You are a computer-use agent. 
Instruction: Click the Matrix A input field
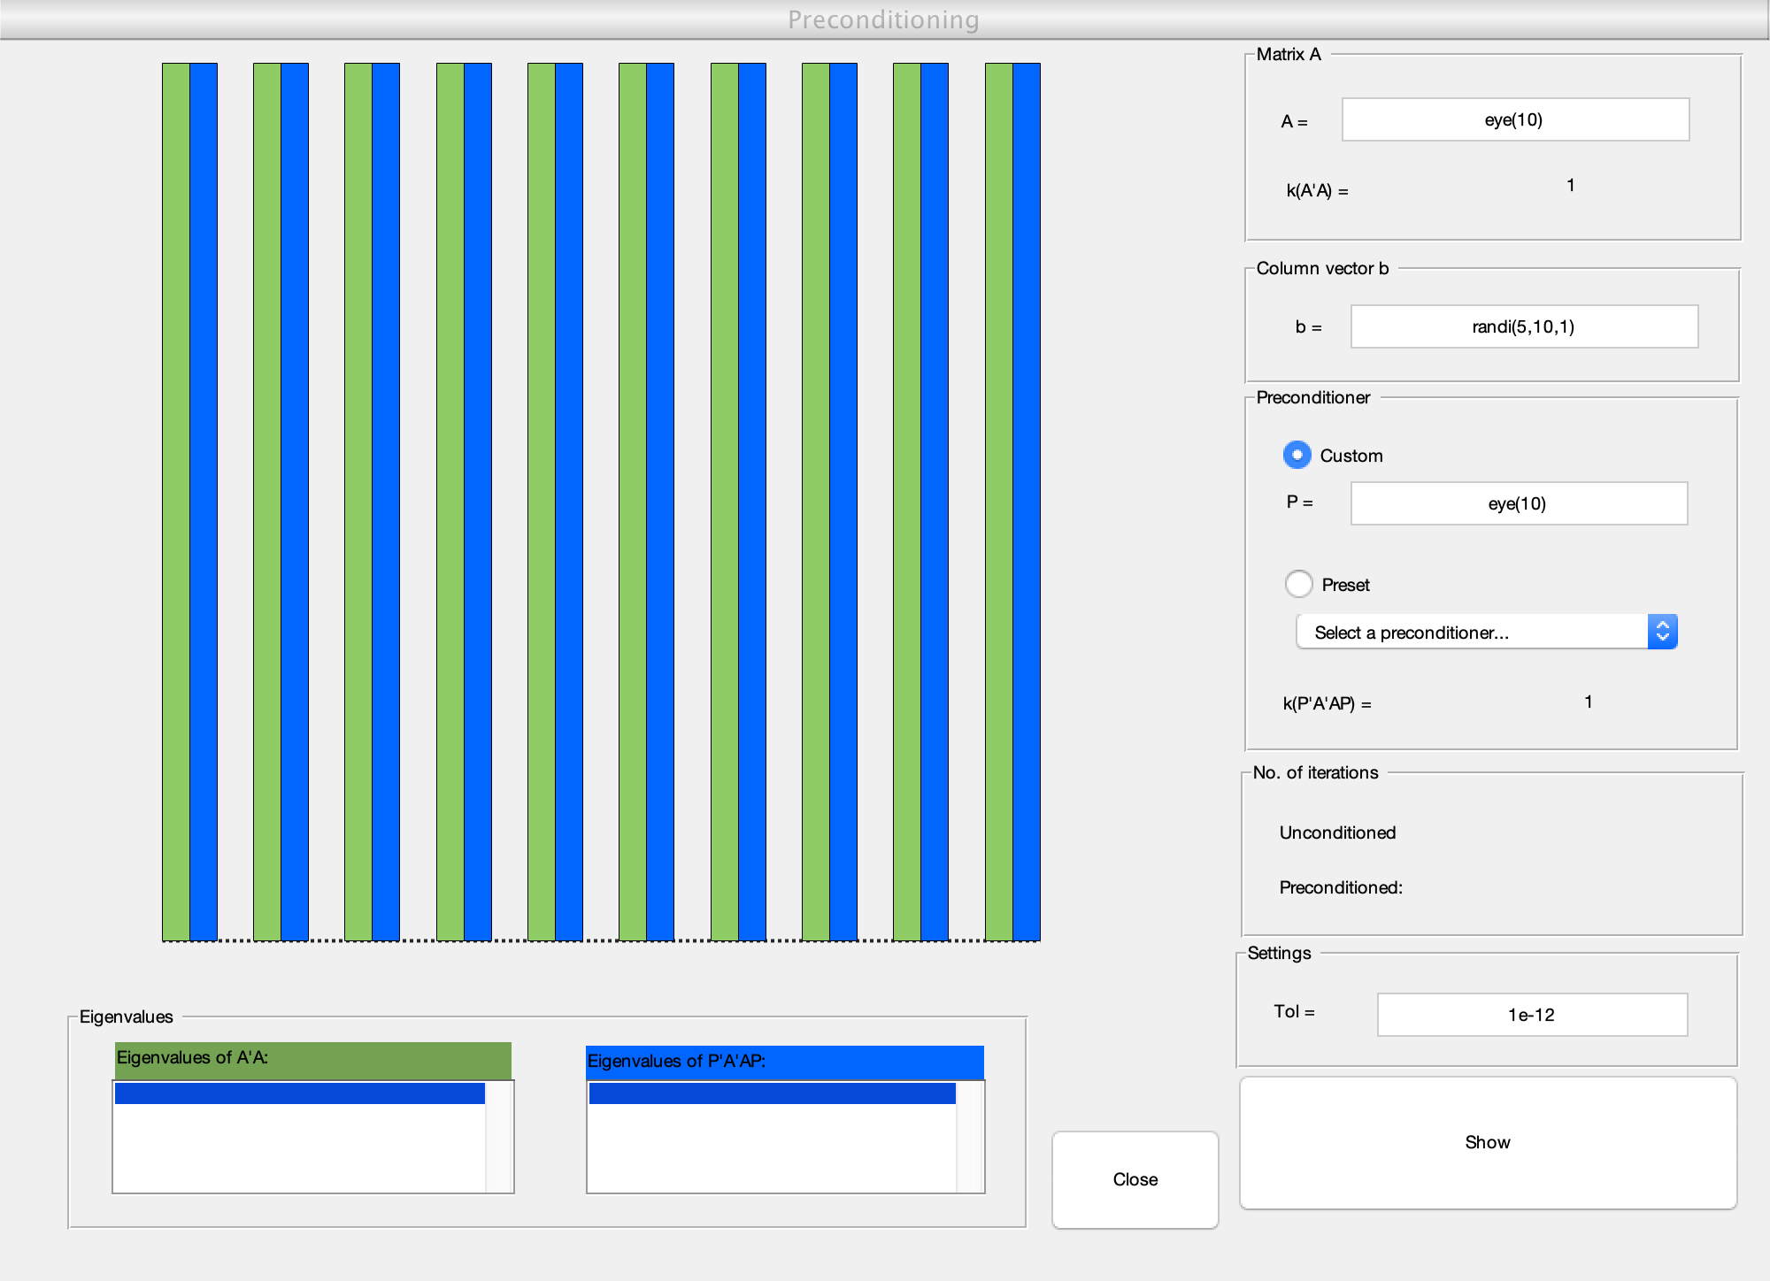coord(1514,119)
